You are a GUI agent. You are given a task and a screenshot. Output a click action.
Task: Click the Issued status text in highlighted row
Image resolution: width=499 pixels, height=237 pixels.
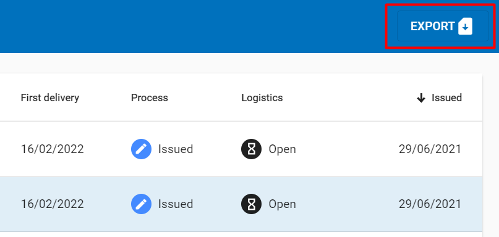pos(176,204)
